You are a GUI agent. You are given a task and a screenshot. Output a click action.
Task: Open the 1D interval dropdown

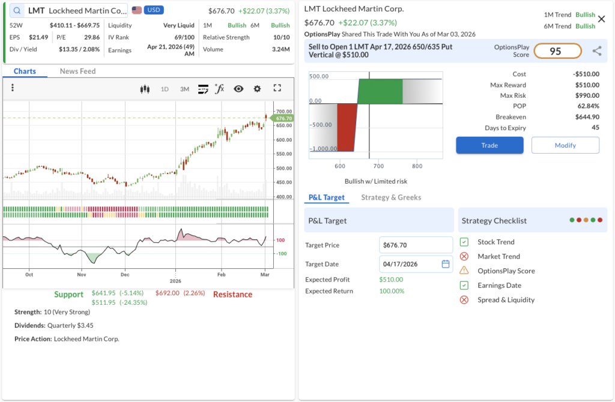point(165,89)
